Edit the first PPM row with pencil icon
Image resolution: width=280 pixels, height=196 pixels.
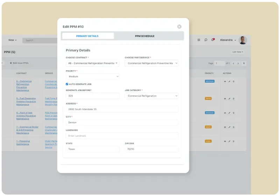[x=229, y=82]
